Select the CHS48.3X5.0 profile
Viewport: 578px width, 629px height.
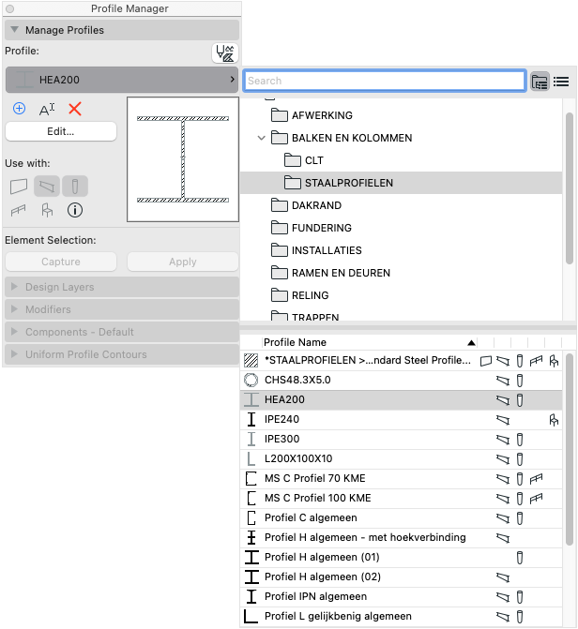click(x=401, y=380)
